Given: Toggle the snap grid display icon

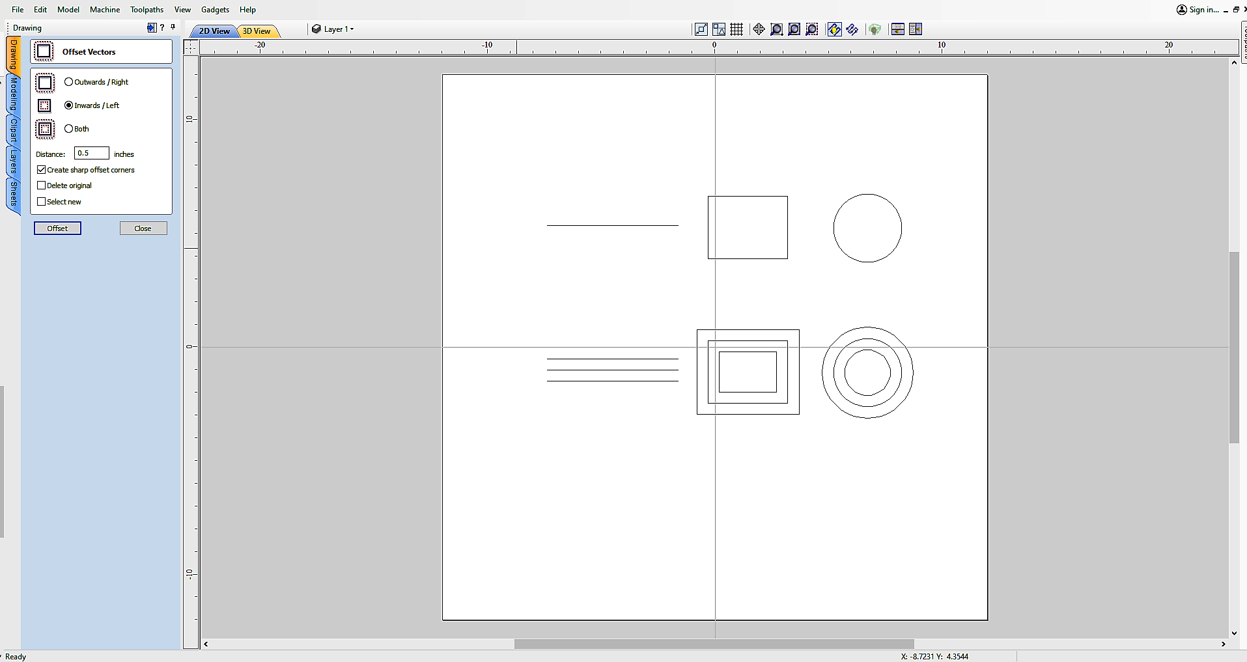Looking at the screenshot, I should click(736, 29).
